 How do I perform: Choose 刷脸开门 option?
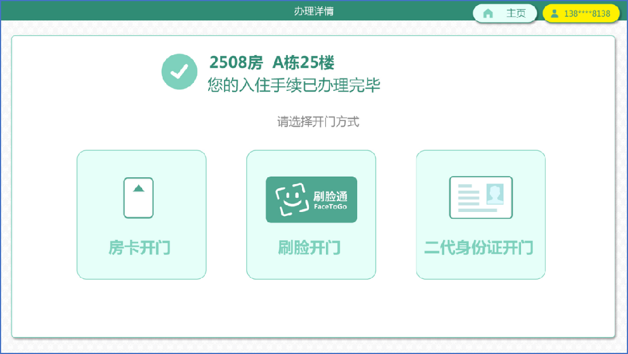[311, 215]
